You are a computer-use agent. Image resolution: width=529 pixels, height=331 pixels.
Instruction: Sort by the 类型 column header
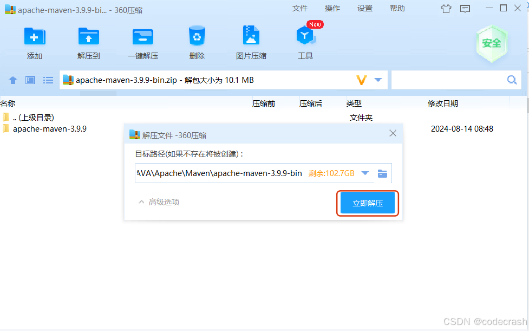point(354,103)
